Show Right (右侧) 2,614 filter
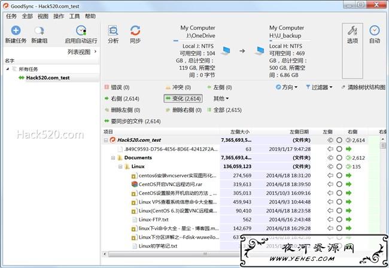The height and width of the screenshot is (268, 389). (x=121, y=99)
